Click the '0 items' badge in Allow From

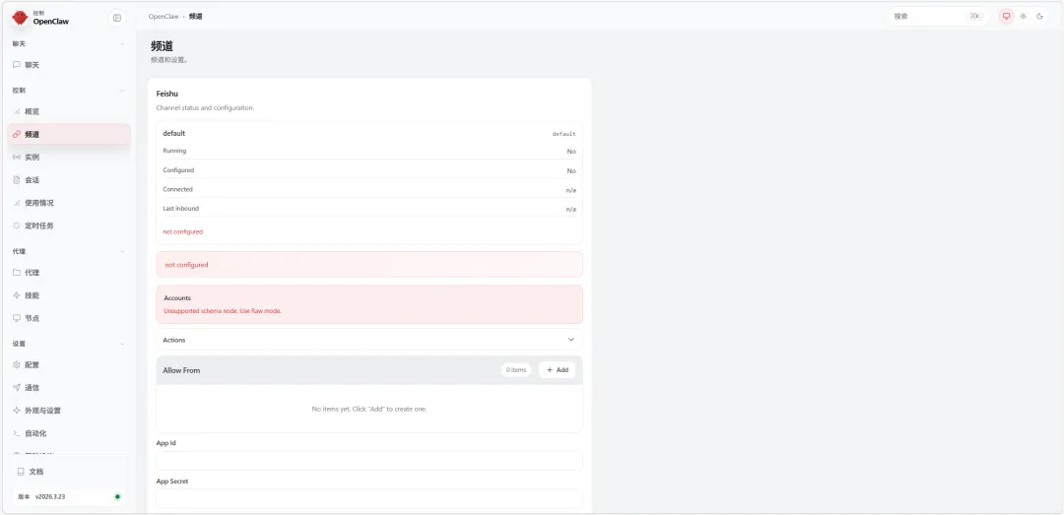click(x=516, y=370)
